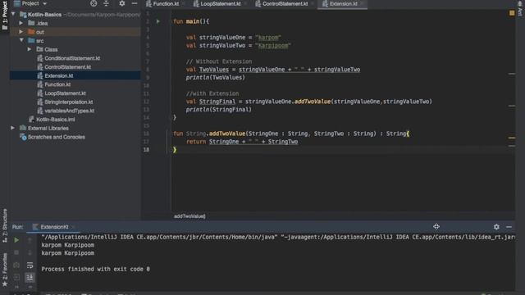Expand the out folder
Screen dimensions: 525x295
21,32
